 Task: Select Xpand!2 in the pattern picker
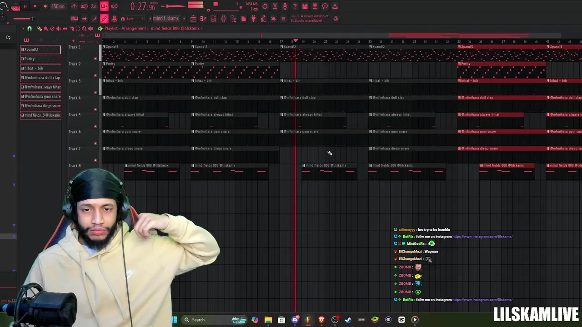[x=40, y=50]
